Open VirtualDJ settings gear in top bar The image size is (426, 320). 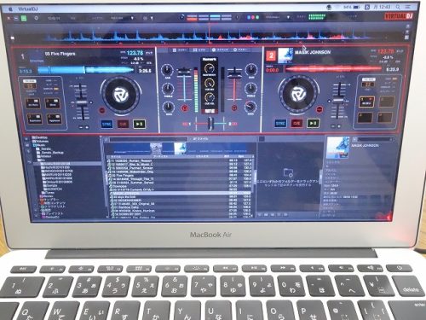(36, 18)
